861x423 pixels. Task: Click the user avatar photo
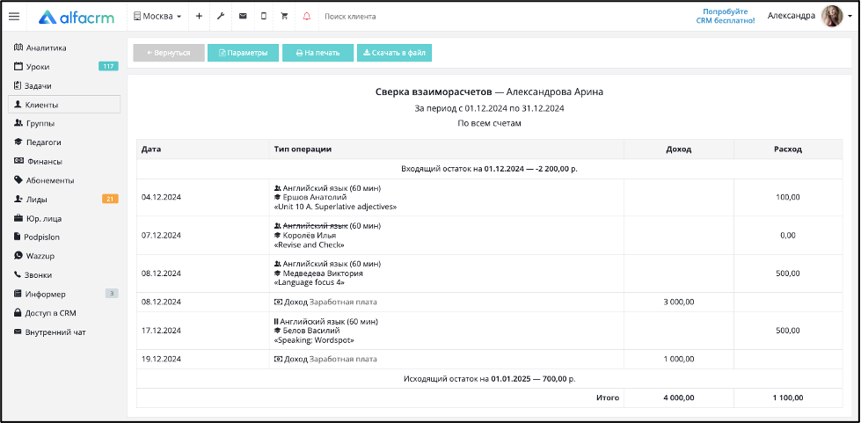click(832, 17)
